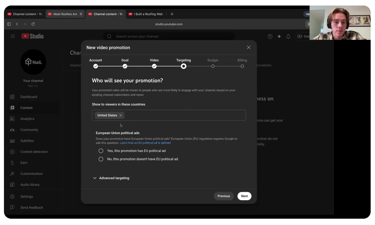Open Analytics in the sidebar
Image resolution: width=375 pixels, height=225 pixels.
point(27,119)
